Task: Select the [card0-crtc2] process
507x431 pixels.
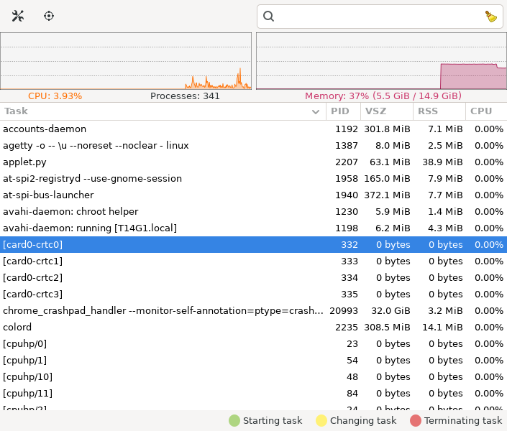Action: click(x=253, y=277)
